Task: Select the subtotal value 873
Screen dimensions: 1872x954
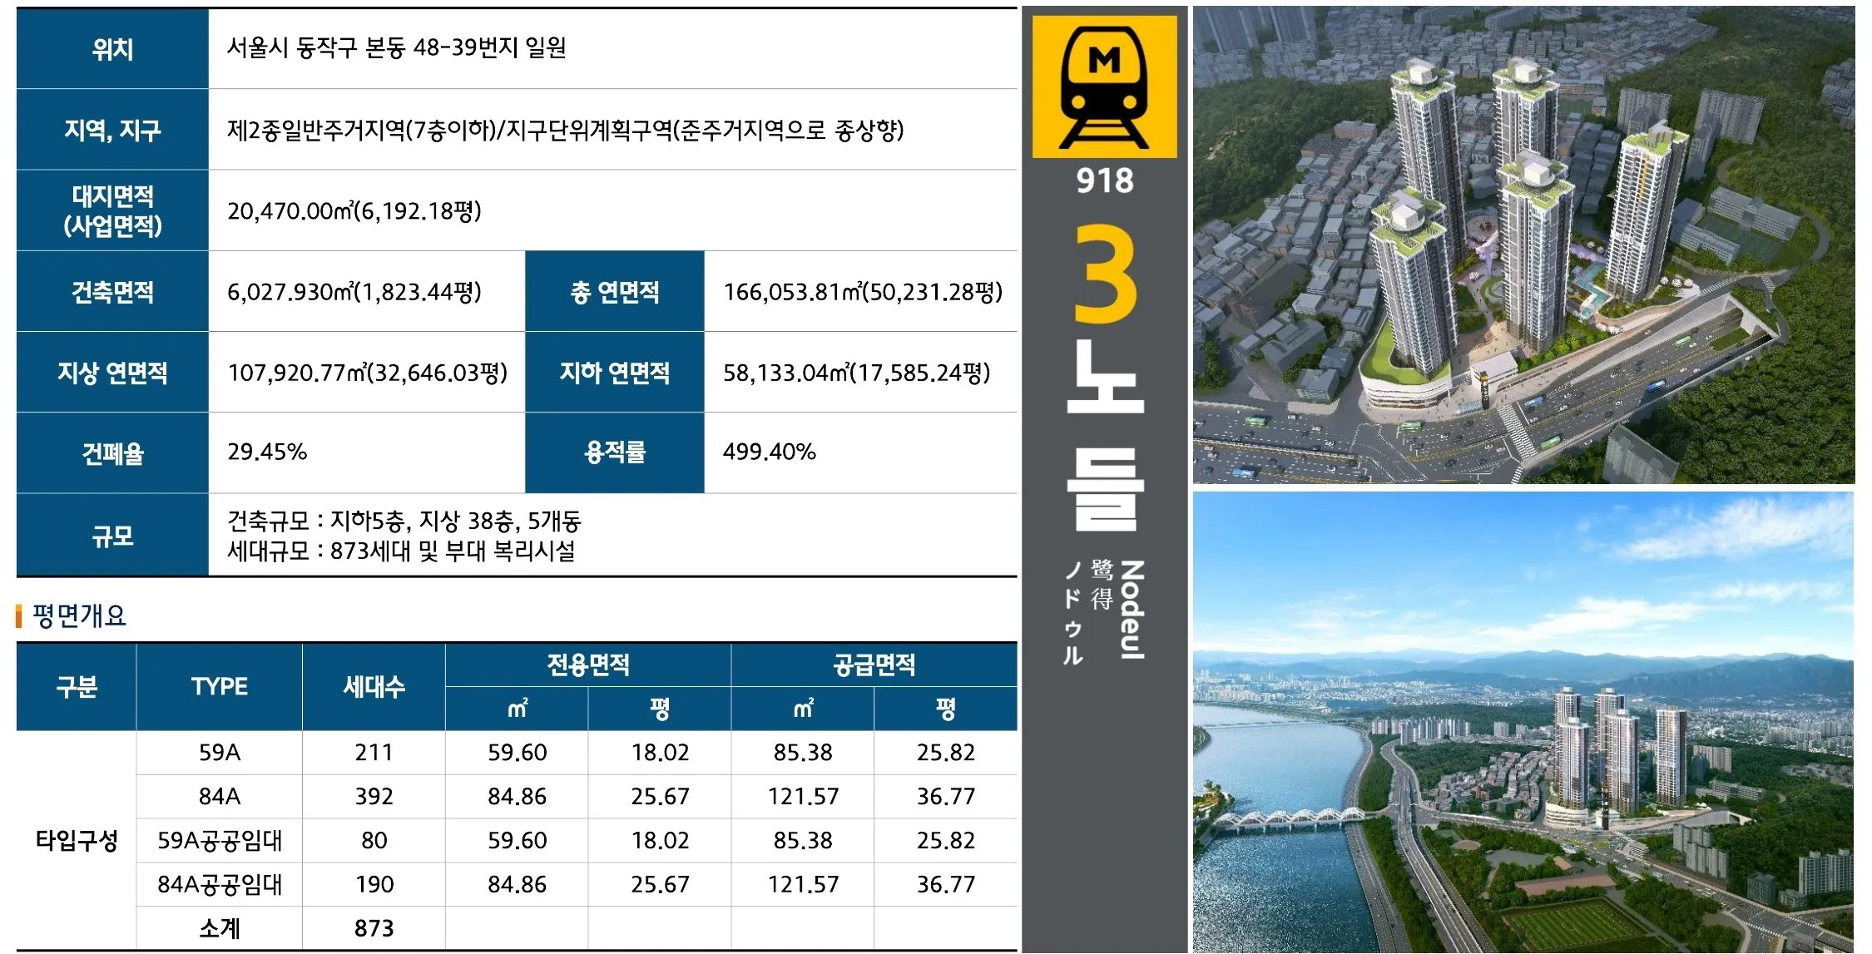Action: pyautogui.click(x=374, y=928)
